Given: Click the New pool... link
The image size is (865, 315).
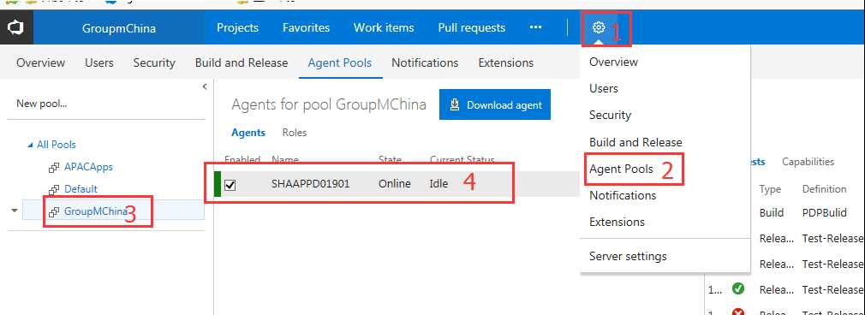Looking at the screenshot, I should click(42, 104).
